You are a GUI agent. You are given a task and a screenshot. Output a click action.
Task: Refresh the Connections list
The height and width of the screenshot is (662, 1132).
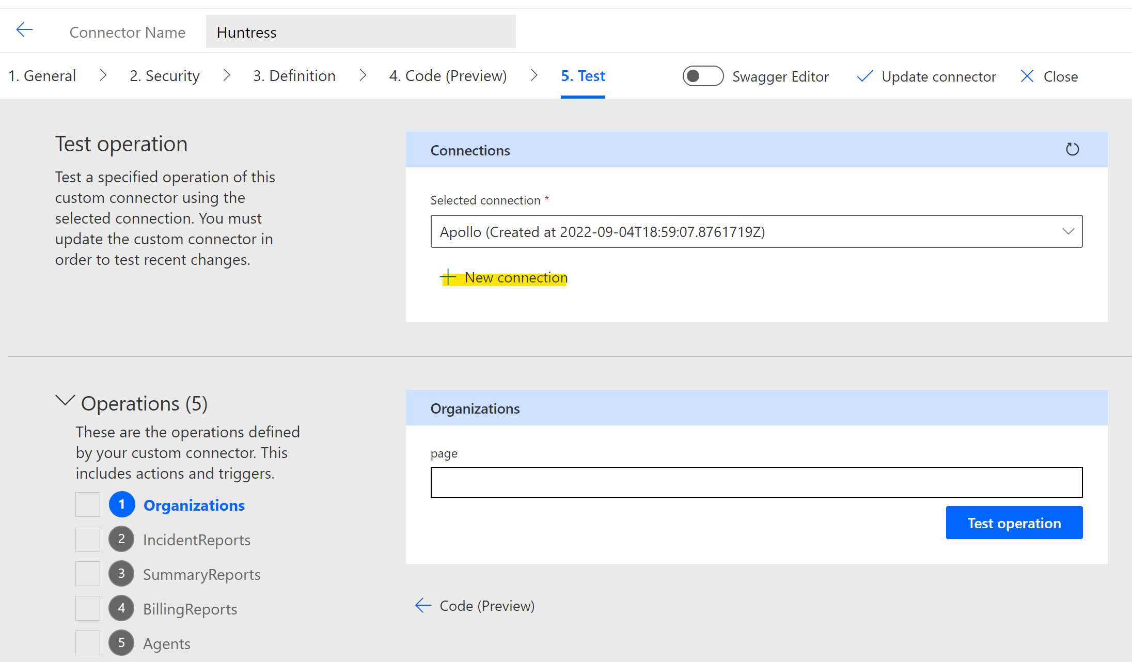click(x=1072, y=150)
